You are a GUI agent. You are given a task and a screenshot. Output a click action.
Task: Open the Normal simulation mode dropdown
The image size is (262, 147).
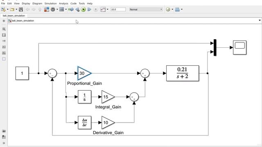[146, 9]
